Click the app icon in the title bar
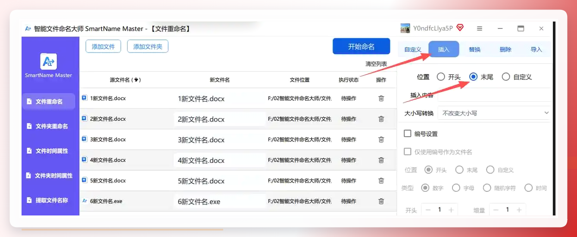 (28, 29)
